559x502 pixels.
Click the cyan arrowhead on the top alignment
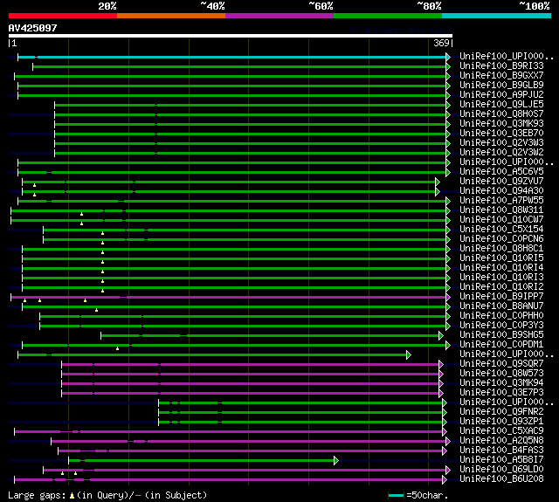[448, 57]
